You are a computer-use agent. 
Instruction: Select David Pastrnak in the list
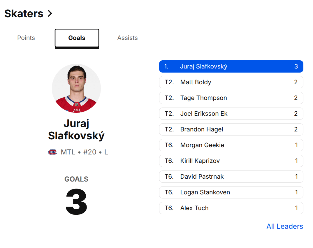point(231,177)
